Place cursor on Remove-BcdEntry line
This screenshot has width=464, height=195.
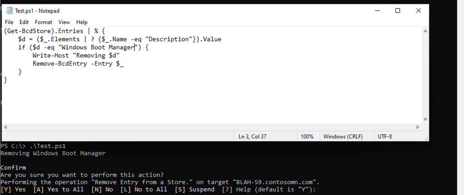(78, 64)
